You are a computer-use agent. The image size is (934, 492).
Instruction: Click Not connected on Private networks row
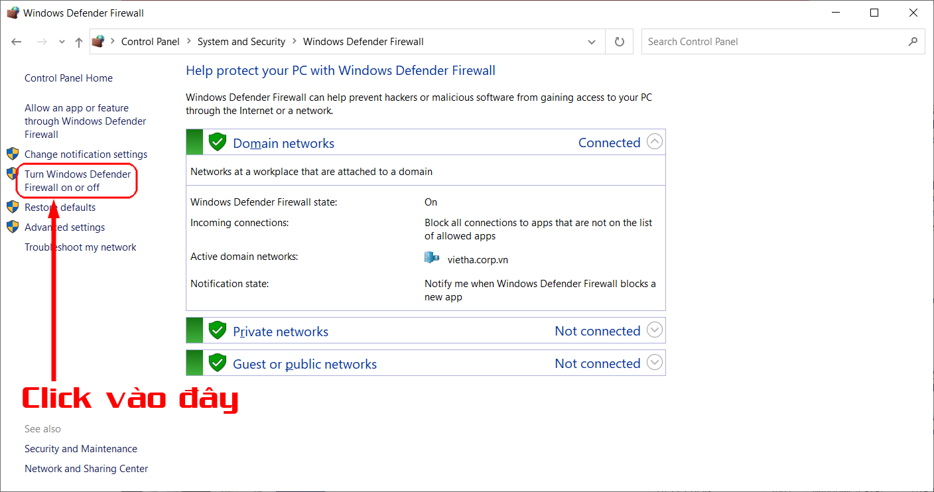point(598,331)
